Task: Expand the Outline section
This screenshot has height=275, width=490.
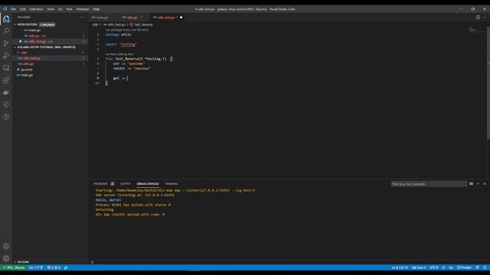Action: (23, 262)
